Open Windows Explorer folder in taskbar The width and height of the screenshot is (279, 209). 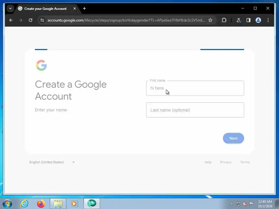click(x=58, y=204)
